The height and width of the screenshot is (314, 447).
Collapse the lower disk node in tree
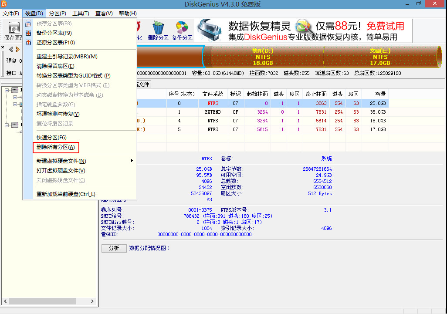[7, 125]
